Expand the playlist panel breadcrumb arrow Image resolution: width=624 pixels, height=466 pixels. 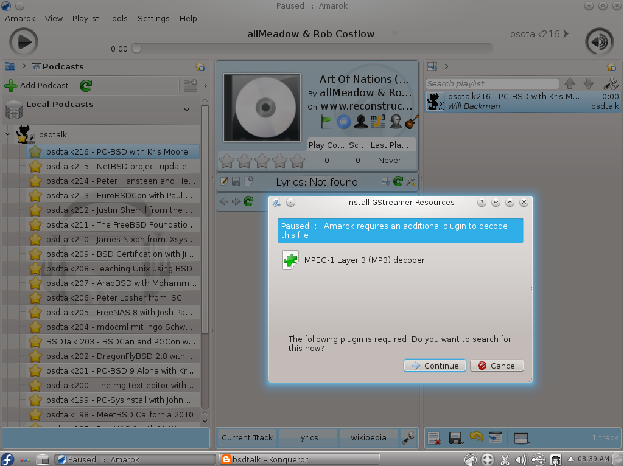(x=446, y=66)
